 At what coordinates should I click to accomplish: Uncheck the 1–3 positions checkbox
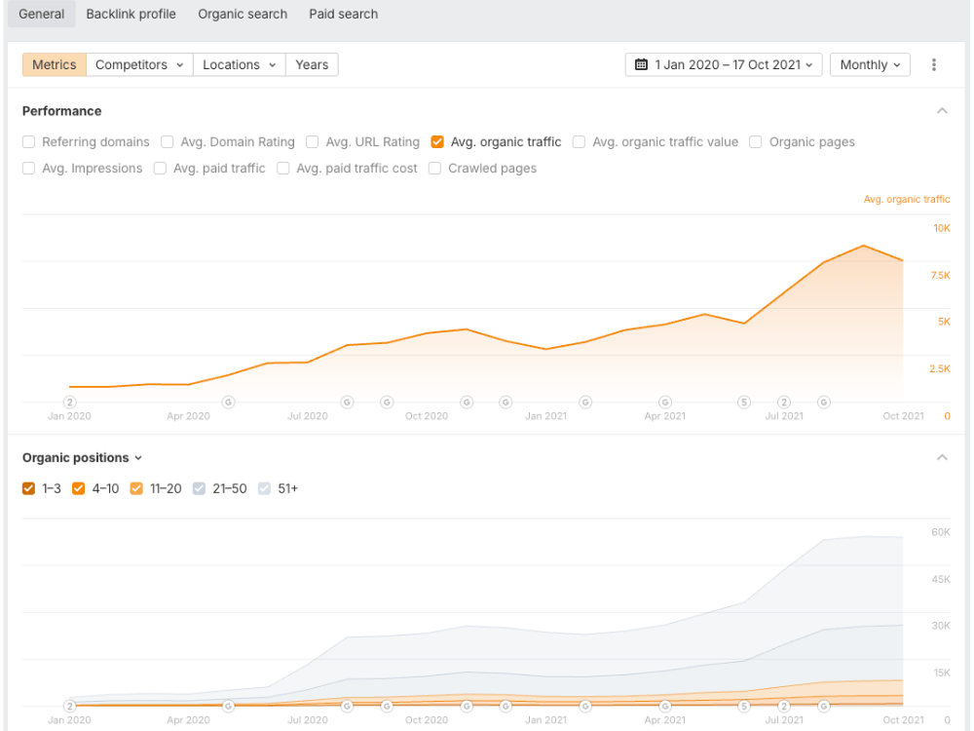point(28,488)
